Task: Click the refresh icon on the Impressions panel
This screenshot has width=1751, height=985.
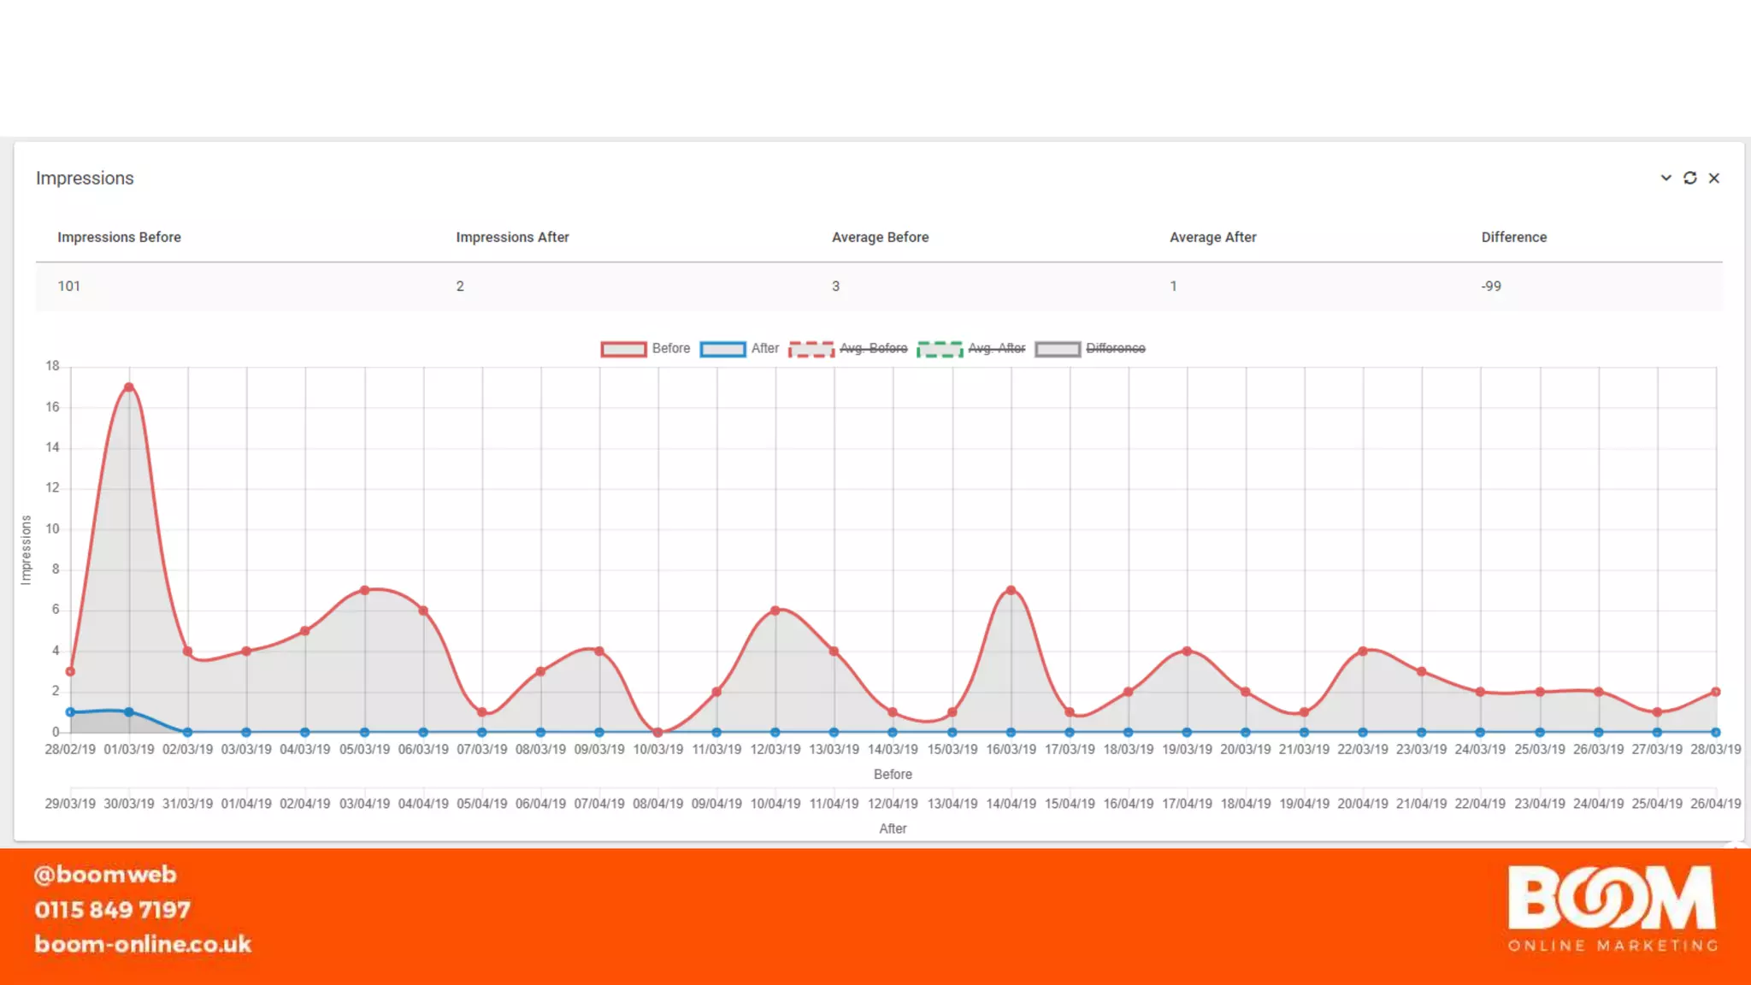Action: tap(1689, 178)
